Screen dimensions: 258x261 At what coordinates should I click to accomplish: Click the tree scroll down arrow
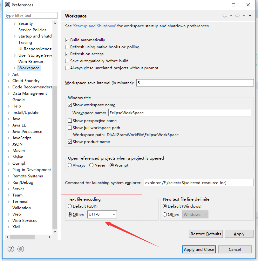click(x=55, y=232)
